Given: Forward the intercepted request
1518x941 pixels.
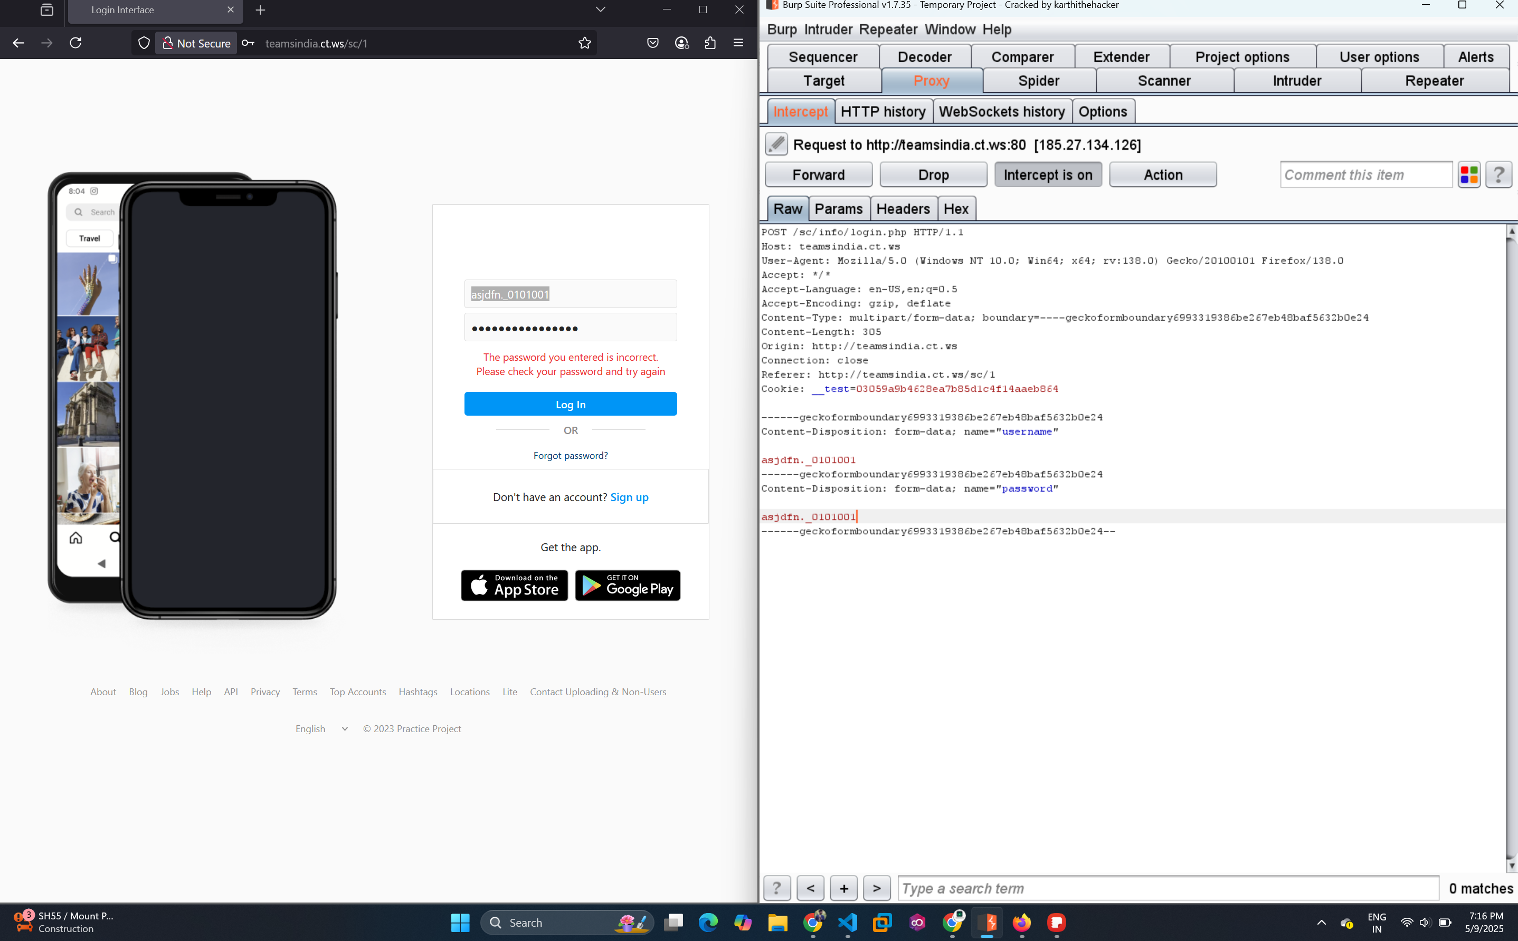Looking at the screenshot, I should pyautogui.click(x=818, y=175).
